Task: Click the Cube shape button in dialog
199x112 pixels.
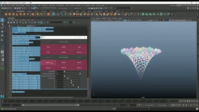Action: click(79, 47)
